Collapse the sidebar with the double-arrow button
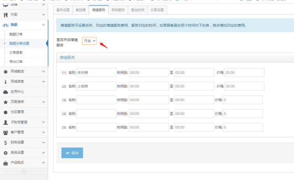 click(x=24, y=172)
